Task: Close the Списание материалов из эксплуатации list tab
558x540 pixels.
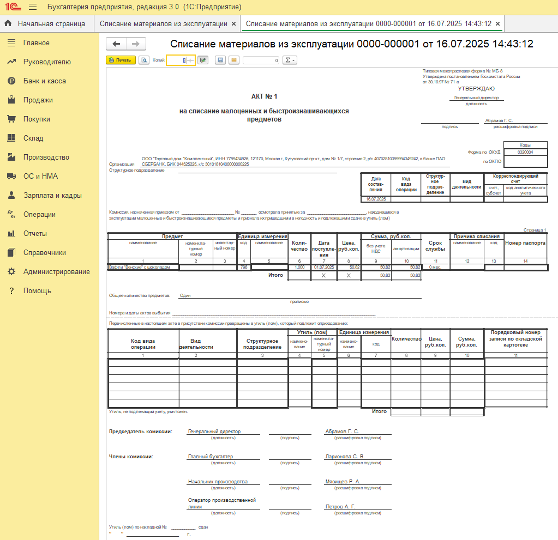Action: pyautogui.click(x=234, y=24)
